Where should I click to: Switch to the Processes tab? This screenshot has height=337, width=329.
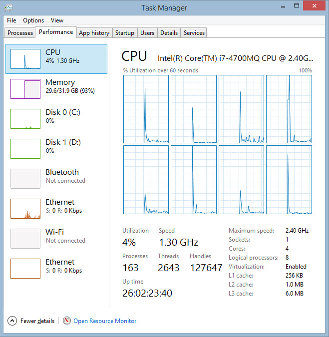pos(20,33)
